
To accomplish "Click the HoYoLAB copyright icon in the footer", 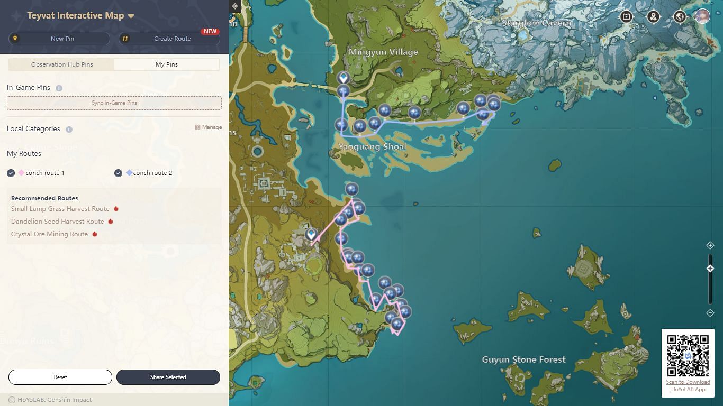I will [12, 400].
